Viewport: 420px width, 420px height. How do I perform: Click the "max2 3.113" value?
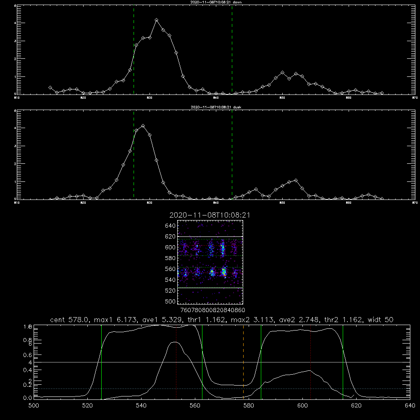(x=252, y=320)
